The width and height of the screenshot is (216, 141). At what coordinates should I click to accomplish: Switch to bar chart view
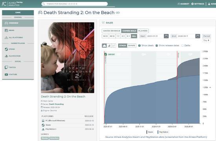[x=109, y=45]
